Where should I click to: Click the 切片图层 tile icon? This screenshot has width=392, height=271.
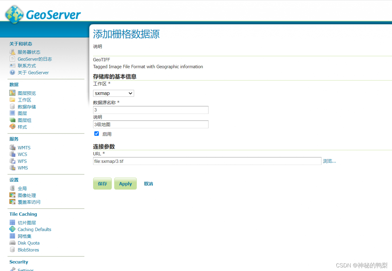click(12, 222)
